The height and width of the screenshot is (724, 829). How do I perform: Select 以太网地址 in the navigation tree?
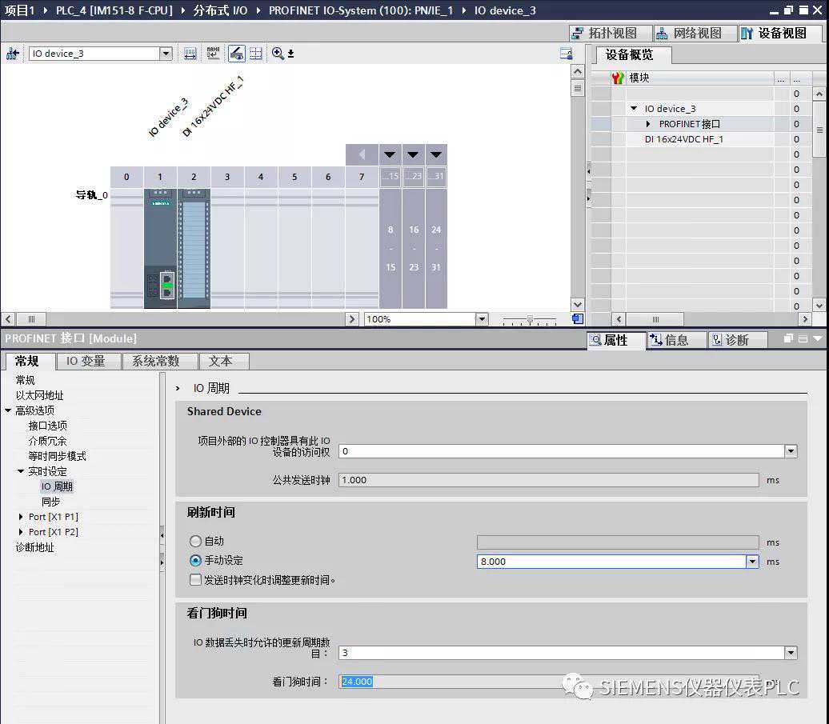click(39, 395)
